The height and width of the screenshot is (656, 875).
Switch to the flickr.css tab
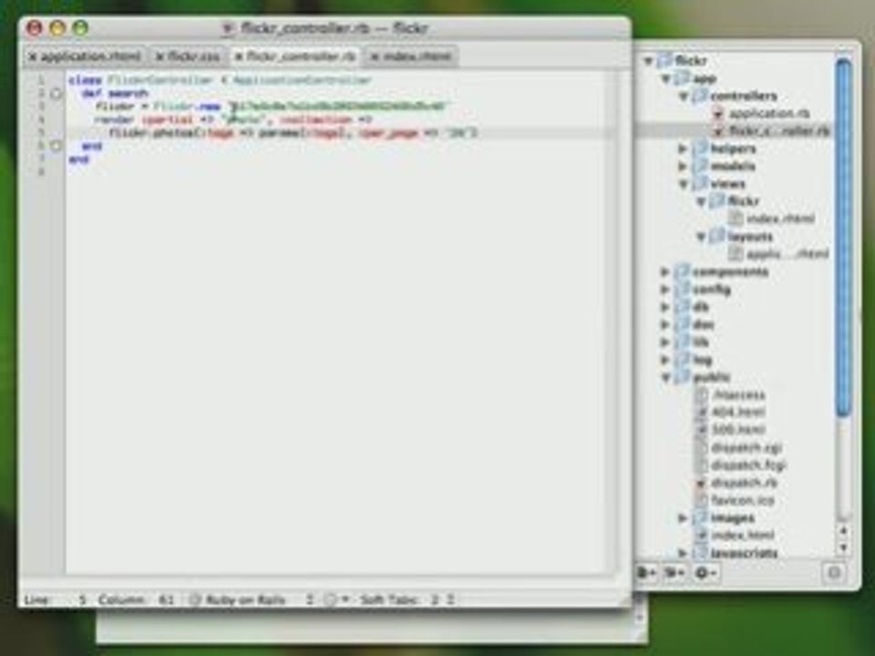click(193, 56)
